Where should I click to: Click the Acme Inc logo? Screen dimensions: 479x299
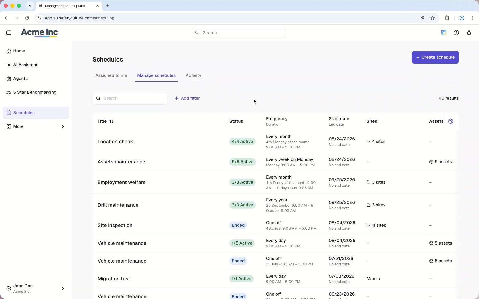(x=39, y=33)
